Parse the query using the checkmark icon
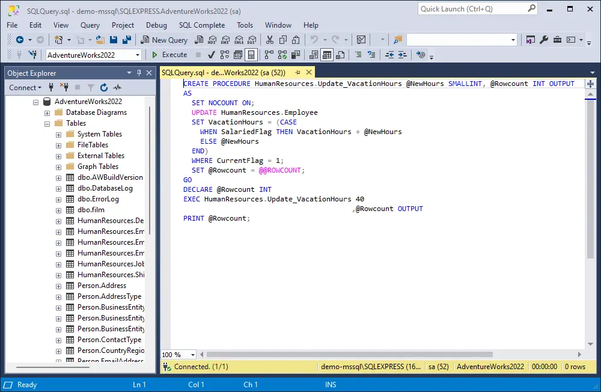Screen dimensions: 601x392 (211, 55)
